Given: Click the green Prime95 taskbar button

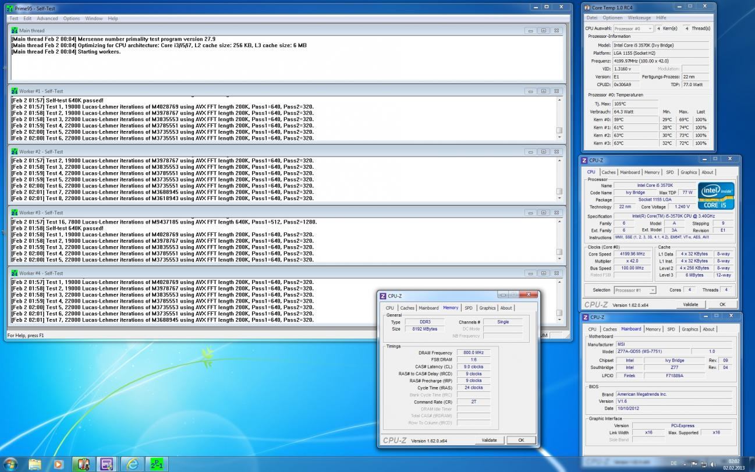Looking at the screenshot, I should 157,464.
